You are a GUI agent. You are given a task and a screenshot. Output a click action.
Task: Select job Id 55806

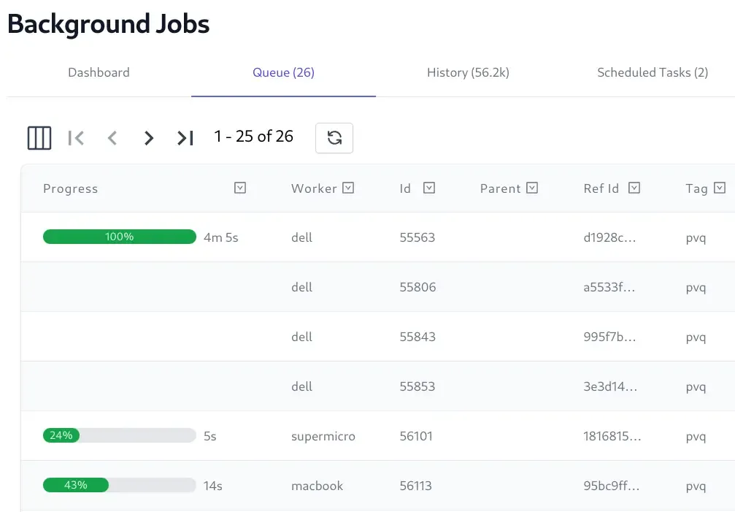tap(417, 287)
